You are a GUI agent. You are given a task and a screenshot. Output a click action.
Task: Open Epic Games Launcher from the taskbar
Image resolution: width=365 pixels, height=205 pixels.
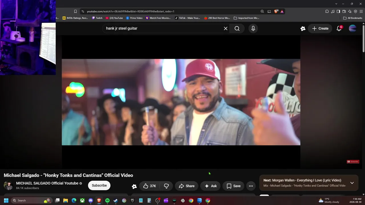point(132,200)
